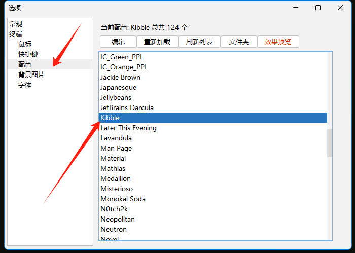Select the Monokai Soda color scheme
The height and width of the screenshot is (253, 355).
123,199
